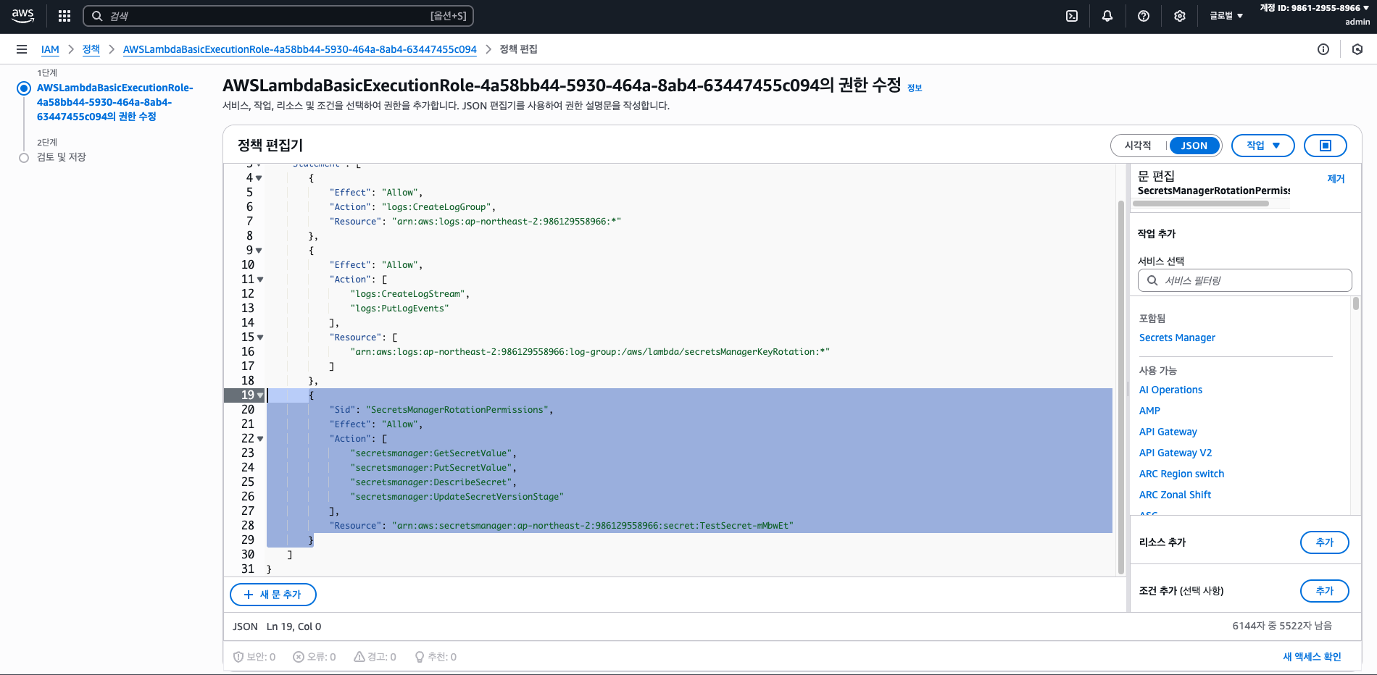The height and width of the screenshot is (675, 1377).
Task: Open the account ID menu
Action: (1315, 8)
